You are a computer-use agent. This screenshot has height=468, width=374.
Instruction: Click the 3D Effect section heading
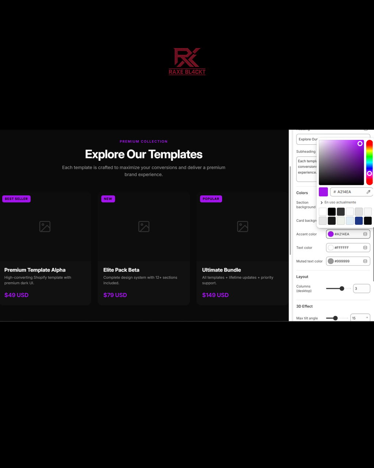305,306
